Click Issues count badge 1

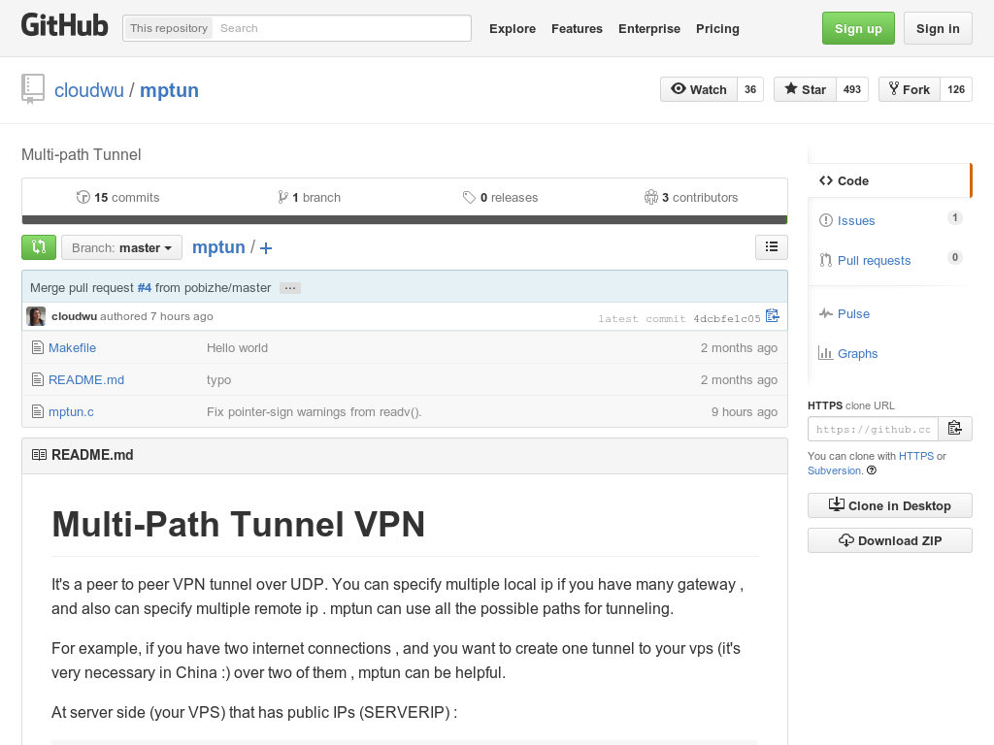(955, 217)
